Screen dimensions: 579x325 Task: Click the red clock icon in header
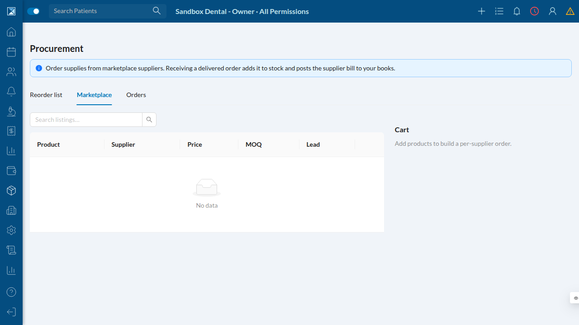(x=535, y=11)
